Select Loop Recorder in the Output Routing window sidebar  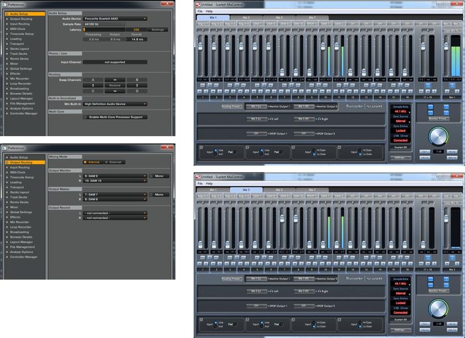[21, 227]
